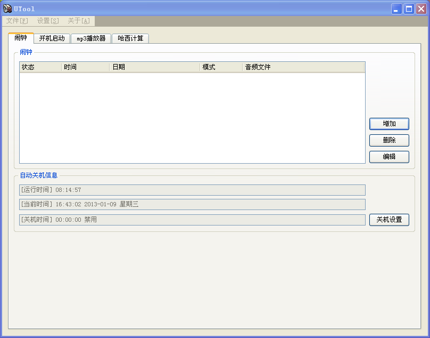Sort by the 状态 column header
This screenshot has height=338, width=430.
point(40,67)
